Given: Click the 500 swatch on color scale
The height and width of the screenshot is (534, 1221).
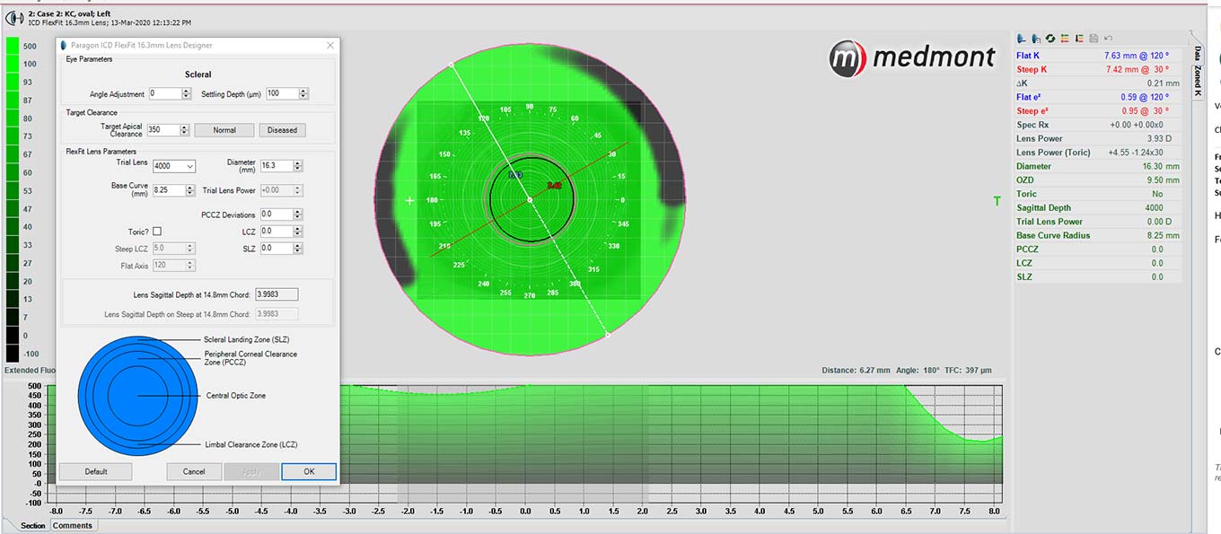Looking at the screenshot, I should 14,46.
